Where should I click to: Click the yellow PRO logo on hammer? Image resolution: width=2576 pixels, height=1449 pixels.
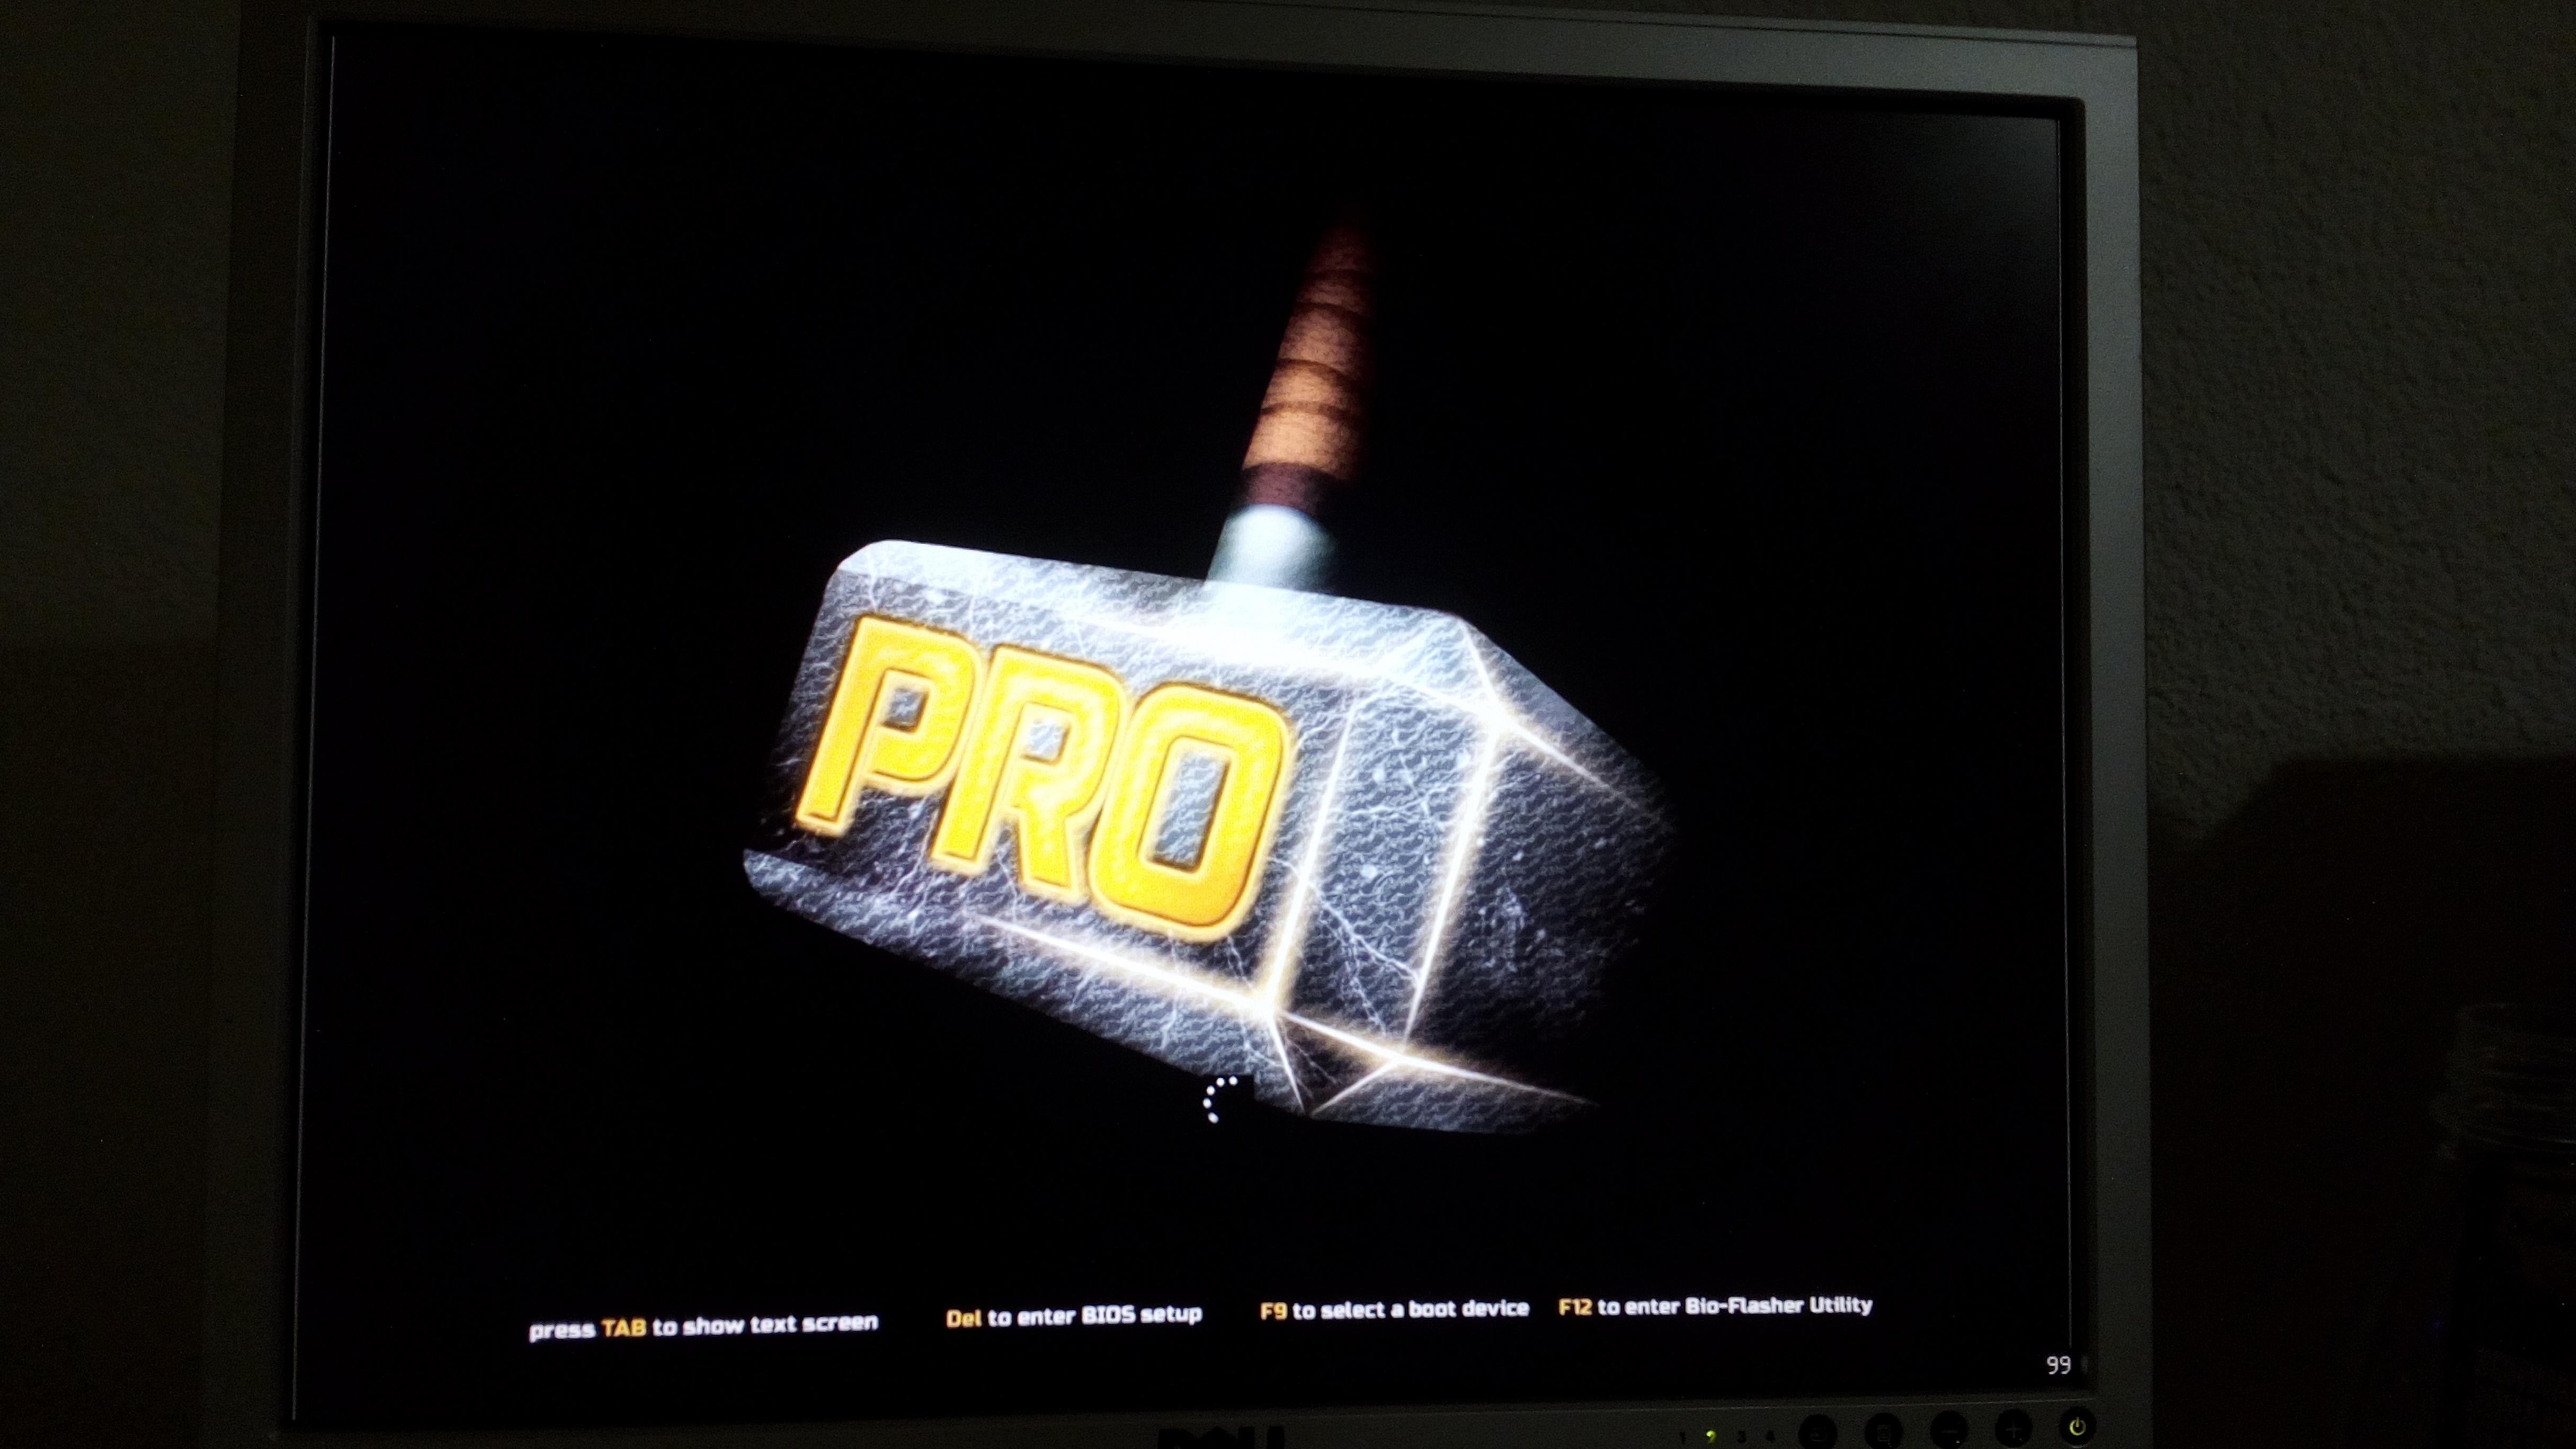(1040, 775)
